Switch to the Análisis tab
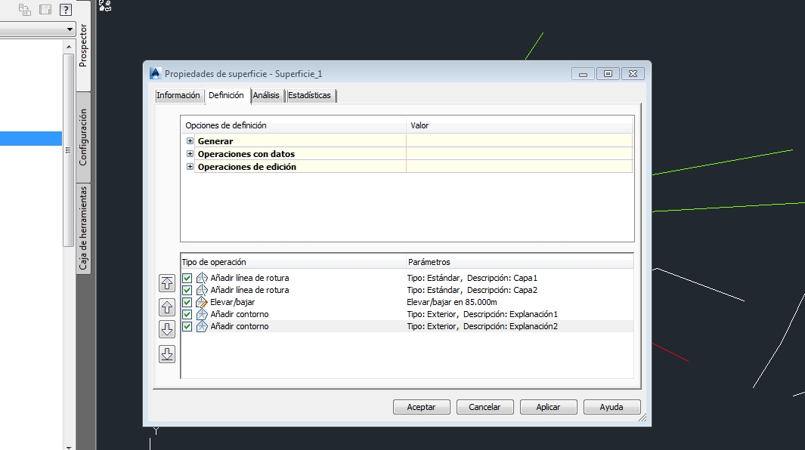Viewport: 805px width, 450px height. (266, 95)
